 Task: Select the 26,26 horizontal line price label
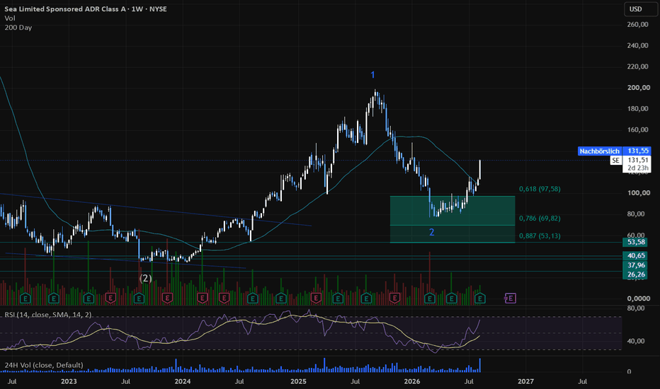click(637, 274)
